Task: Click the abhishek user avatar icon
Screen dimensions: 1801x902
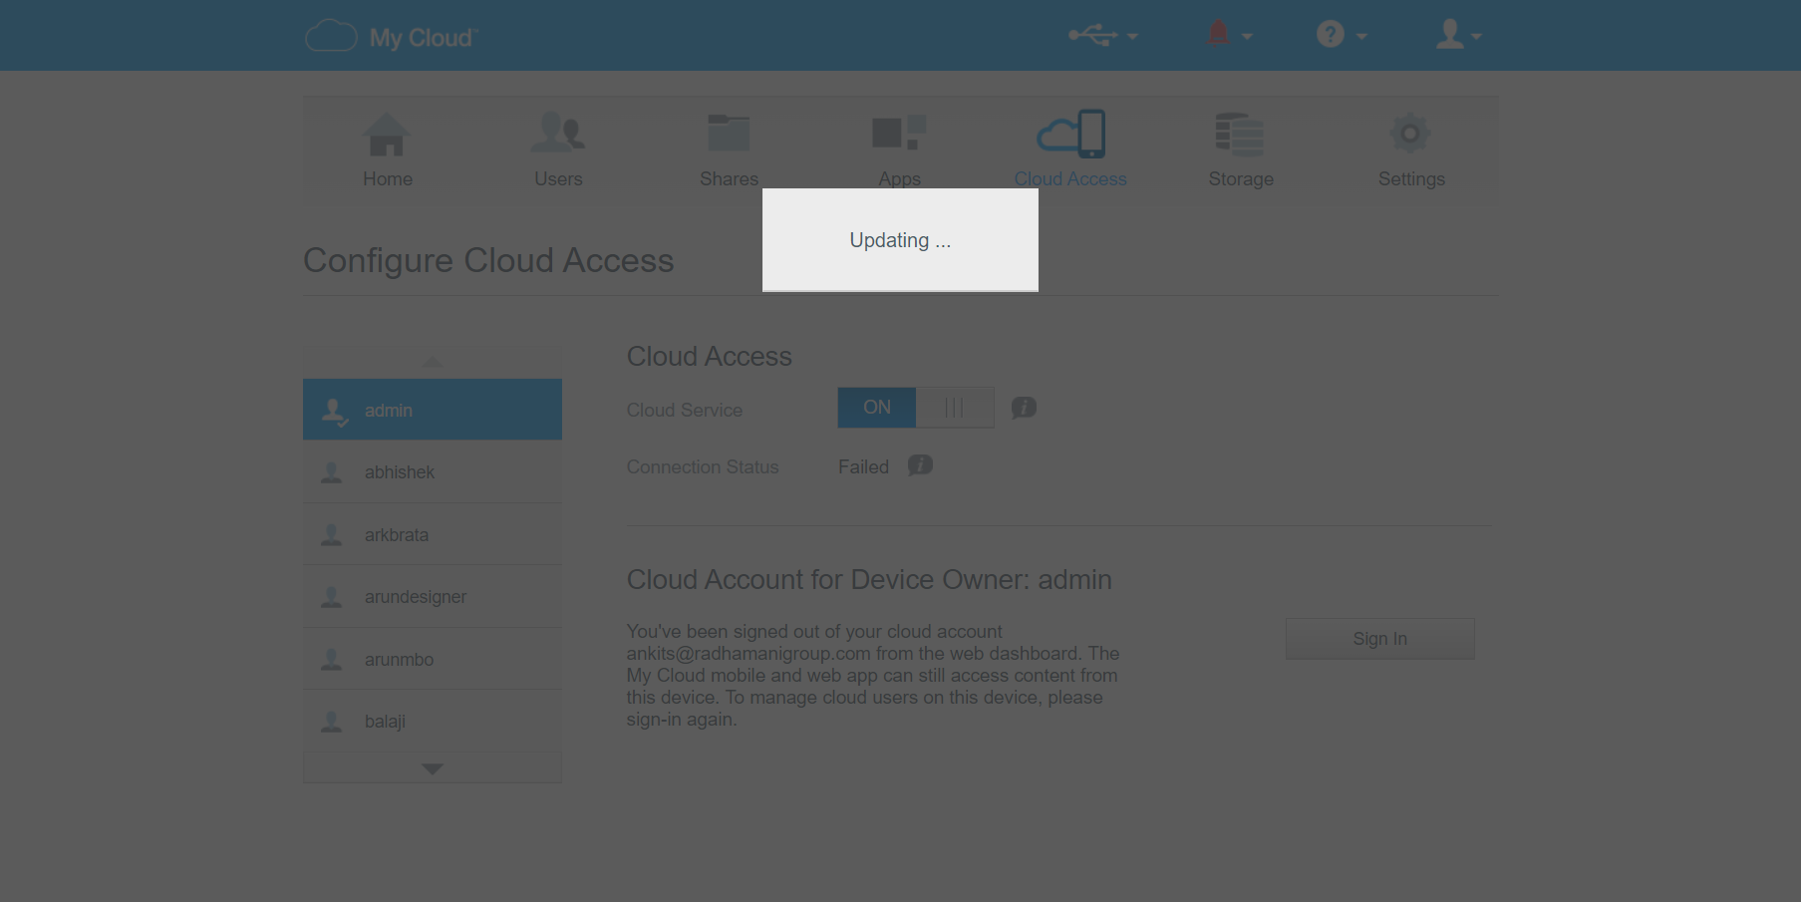Action: (x=332, y=472)
